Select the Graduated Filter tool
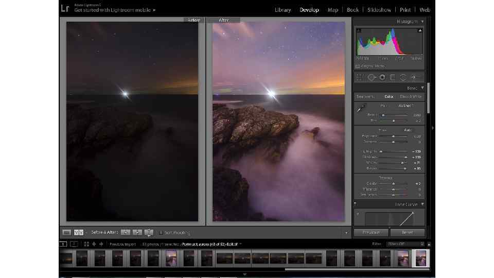494x278 pixels. click(x=393, y=77)
